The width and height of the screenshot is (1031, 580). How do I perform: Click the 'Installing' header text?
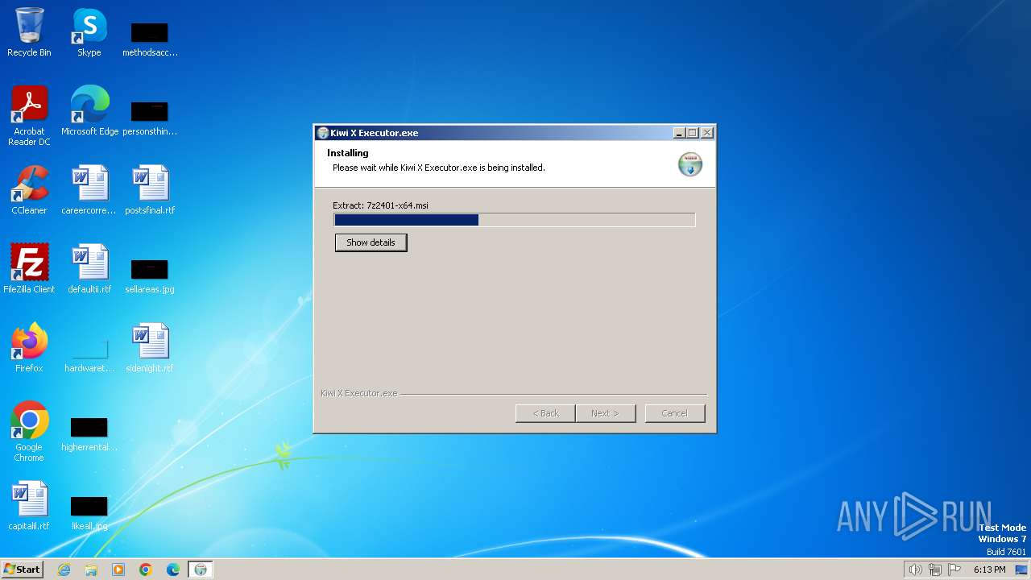(348, 153)
